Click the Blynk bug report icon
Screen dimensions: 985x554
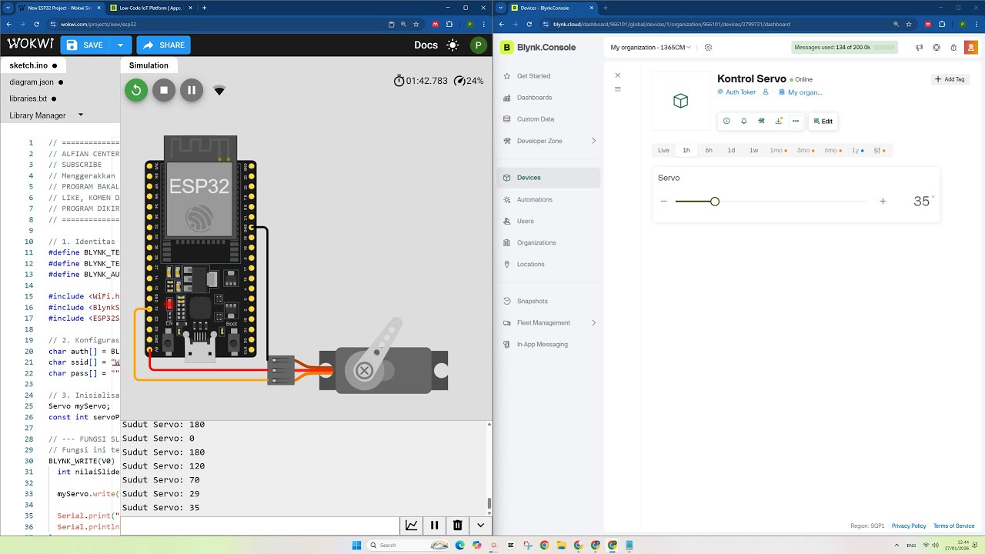point(953,47)
